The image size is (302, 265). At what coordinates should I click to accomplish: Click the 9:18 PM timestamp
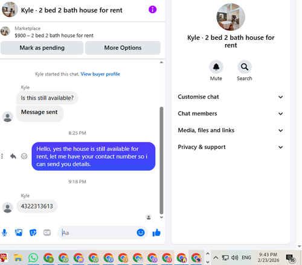click(77, 182)
